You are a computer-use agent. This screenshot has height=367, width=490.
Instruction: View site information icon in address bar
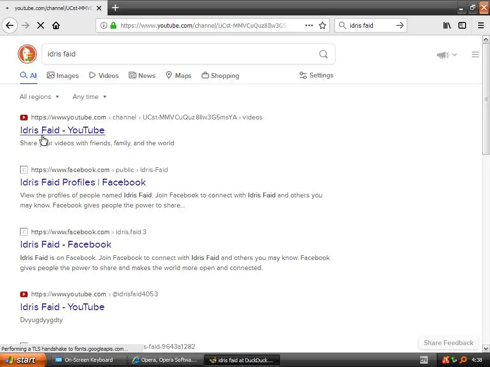(x=103, y=25)
